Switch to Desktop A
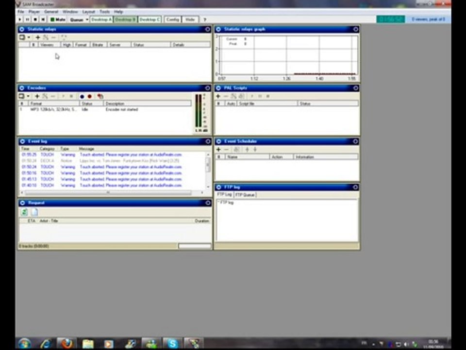This screenshot has width=466, height=350. (101, 19)
